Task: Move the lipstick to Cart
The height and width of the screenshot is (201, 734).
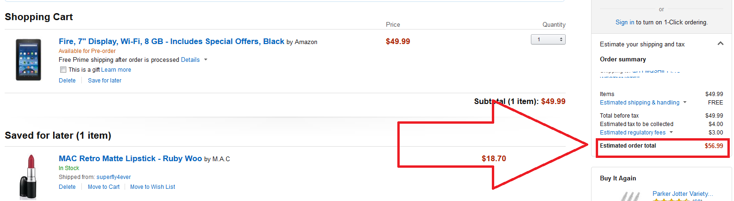Action: (104, 187)
